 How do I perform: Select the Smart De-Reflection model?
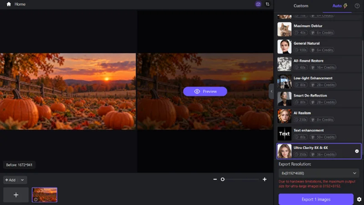click(x=319, y=99)
